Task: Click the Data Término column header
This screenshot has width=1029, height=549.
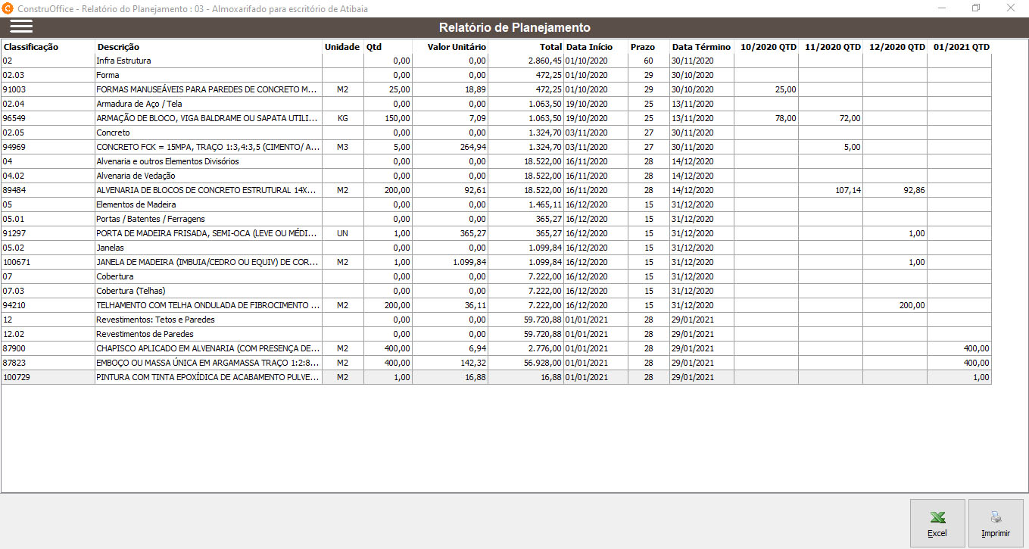Action: pos(701,47)
